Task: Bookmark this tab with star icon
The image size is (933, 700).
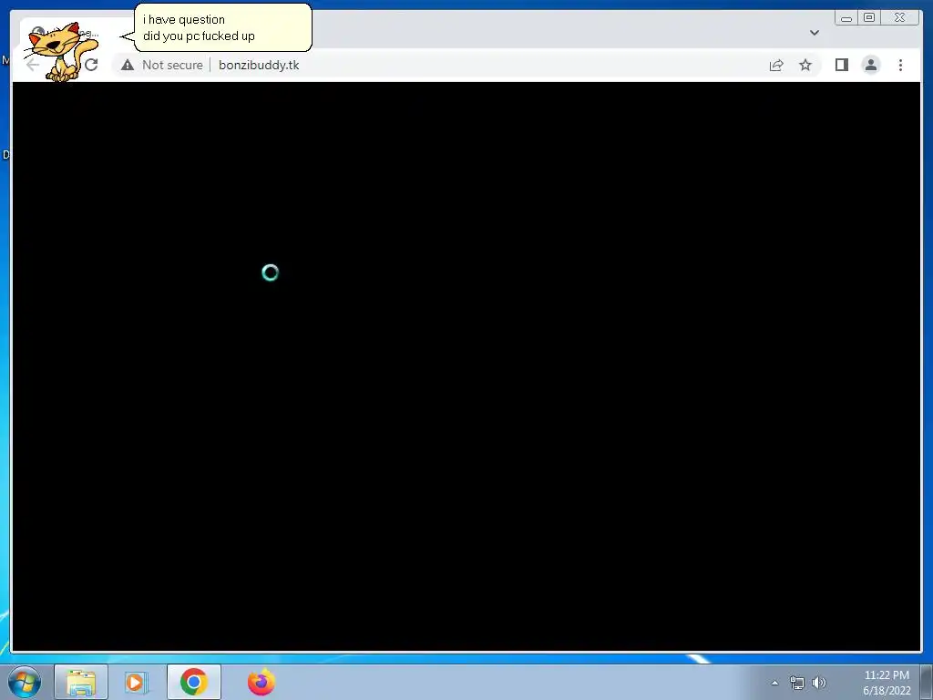Action: pyautogui.click(x=805, y=65)
